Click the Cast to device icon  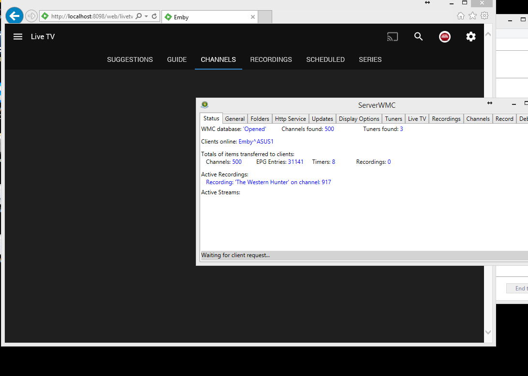pyautogui.click(x=393, y=37)
